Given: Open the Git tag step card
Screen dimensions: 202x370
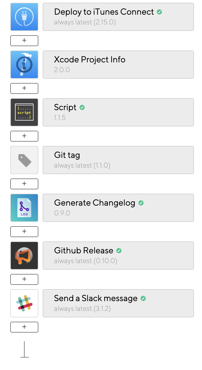Looking at the screenshot, I should [x=118, y=160].
